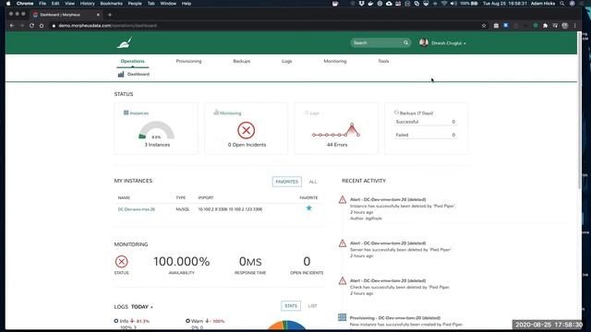
Task: Switch logs view to LIST
Action: click(312, 306)
